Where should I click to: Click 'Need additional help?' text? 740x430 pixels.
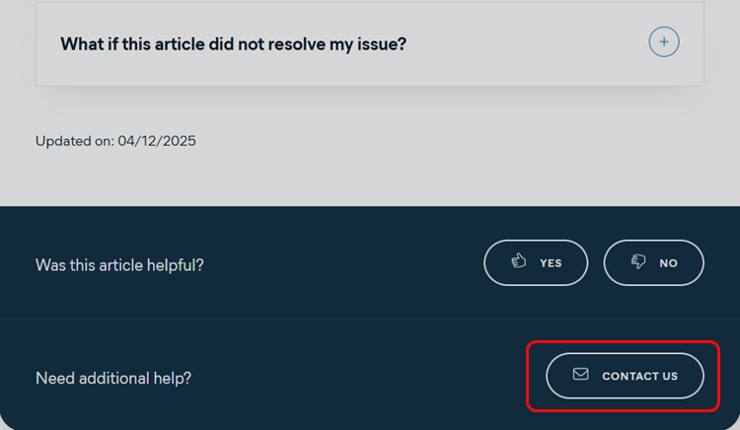(113, 378)
